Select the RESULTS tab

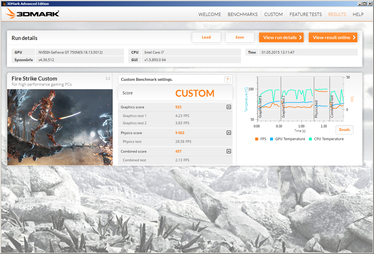coord(337,14)
